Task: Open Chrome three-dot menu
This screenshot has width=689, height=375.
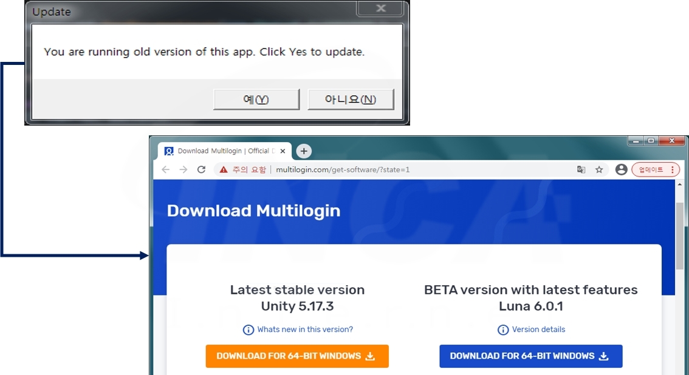Action: (673, 170)
